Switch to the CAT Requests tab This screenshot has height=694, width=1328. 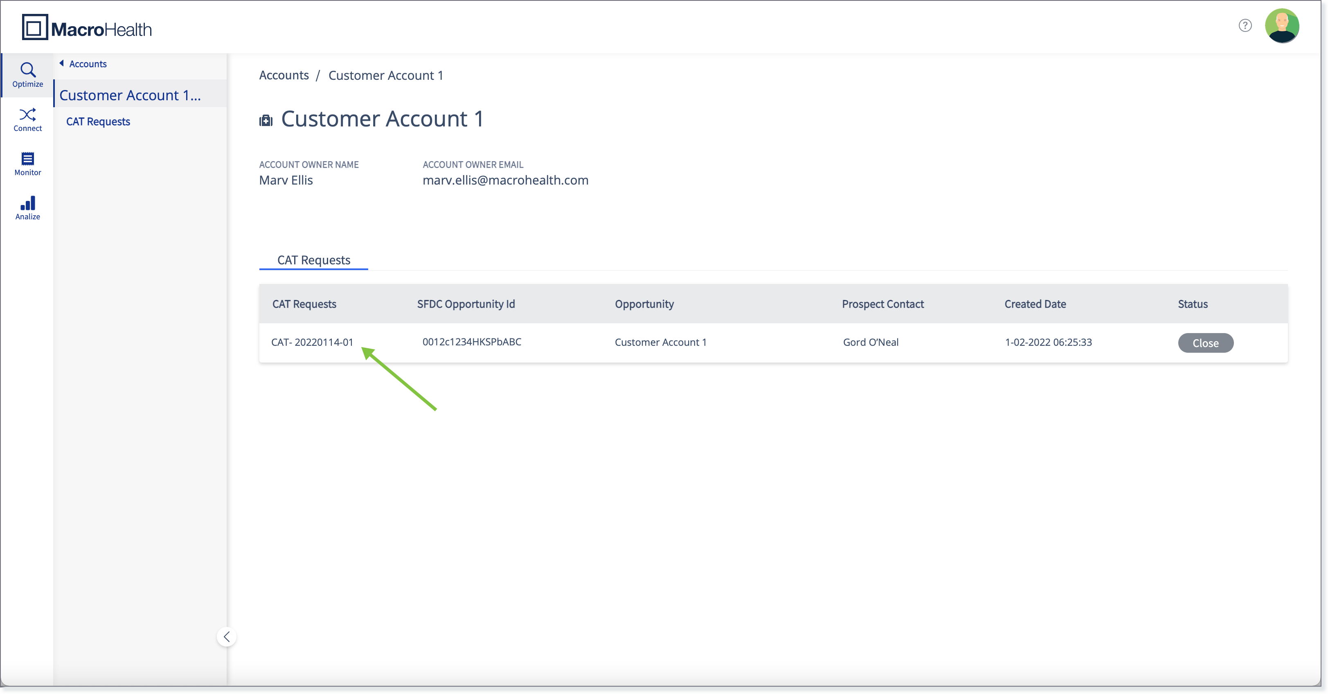point(313,260)
